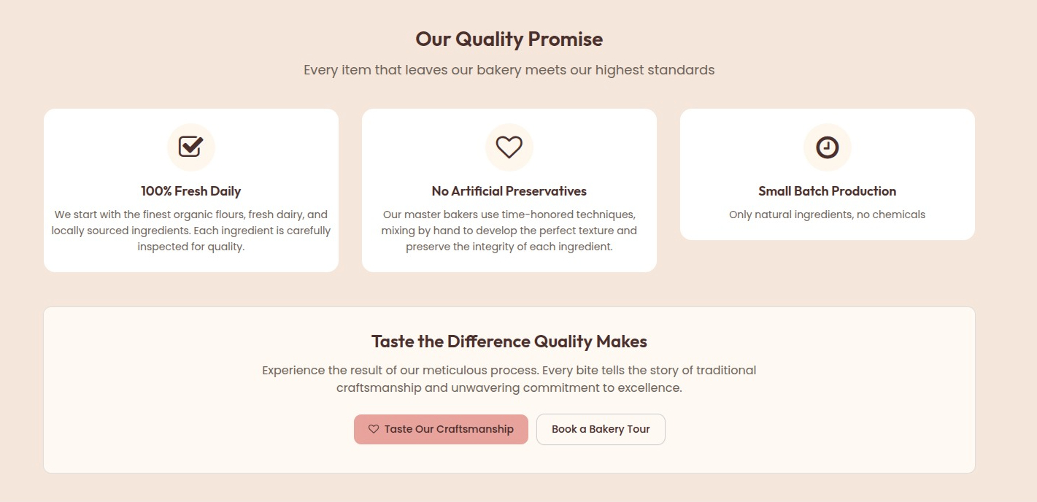Click the checkmark icon above 100% Fresh Daily

click(190, 147)
